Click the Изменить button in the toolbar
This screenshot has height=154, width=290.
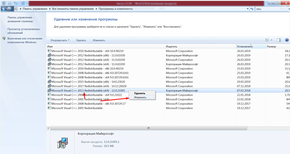[99, 40]
